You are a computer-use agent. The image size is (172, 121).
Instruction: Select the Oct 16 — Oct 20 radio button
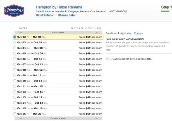click(x=15, y=114)
